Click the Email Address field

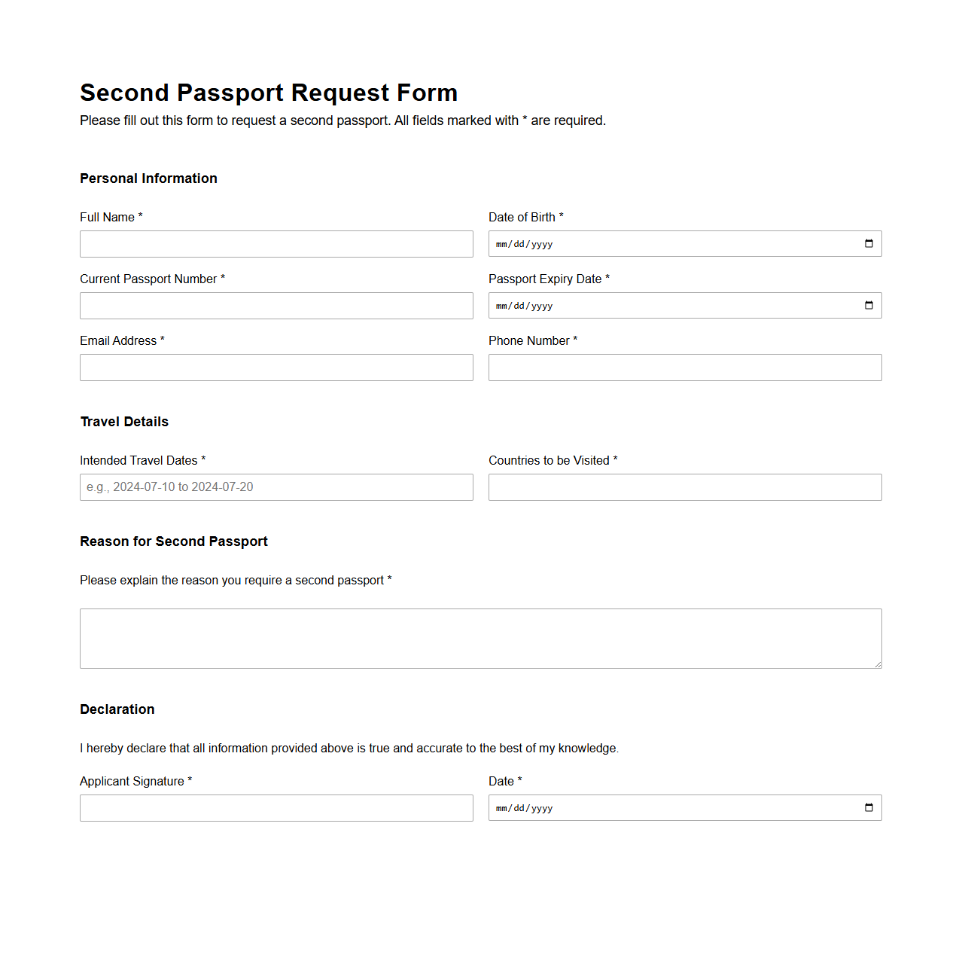(276, 367)
